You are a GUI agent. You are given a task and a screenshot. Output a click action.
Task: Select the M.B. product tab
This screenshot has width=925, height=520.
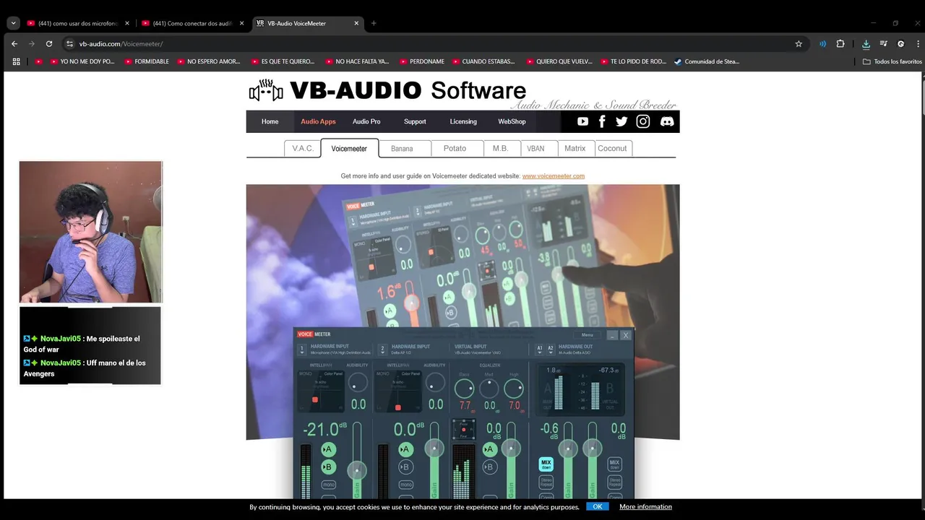(x=501, y=148)
